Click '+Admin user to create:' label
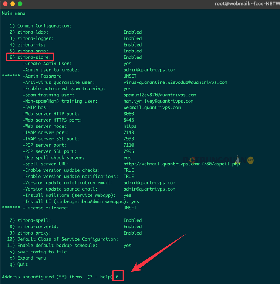Screen dimensions: 280x284 point(51,70)
